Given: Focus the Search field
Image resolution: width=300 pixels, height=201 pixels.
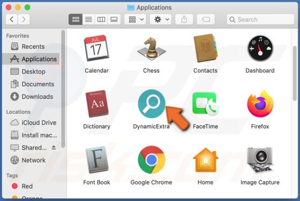Looking at the screenshot, I should pyautogui.click(x=260, y=19).
